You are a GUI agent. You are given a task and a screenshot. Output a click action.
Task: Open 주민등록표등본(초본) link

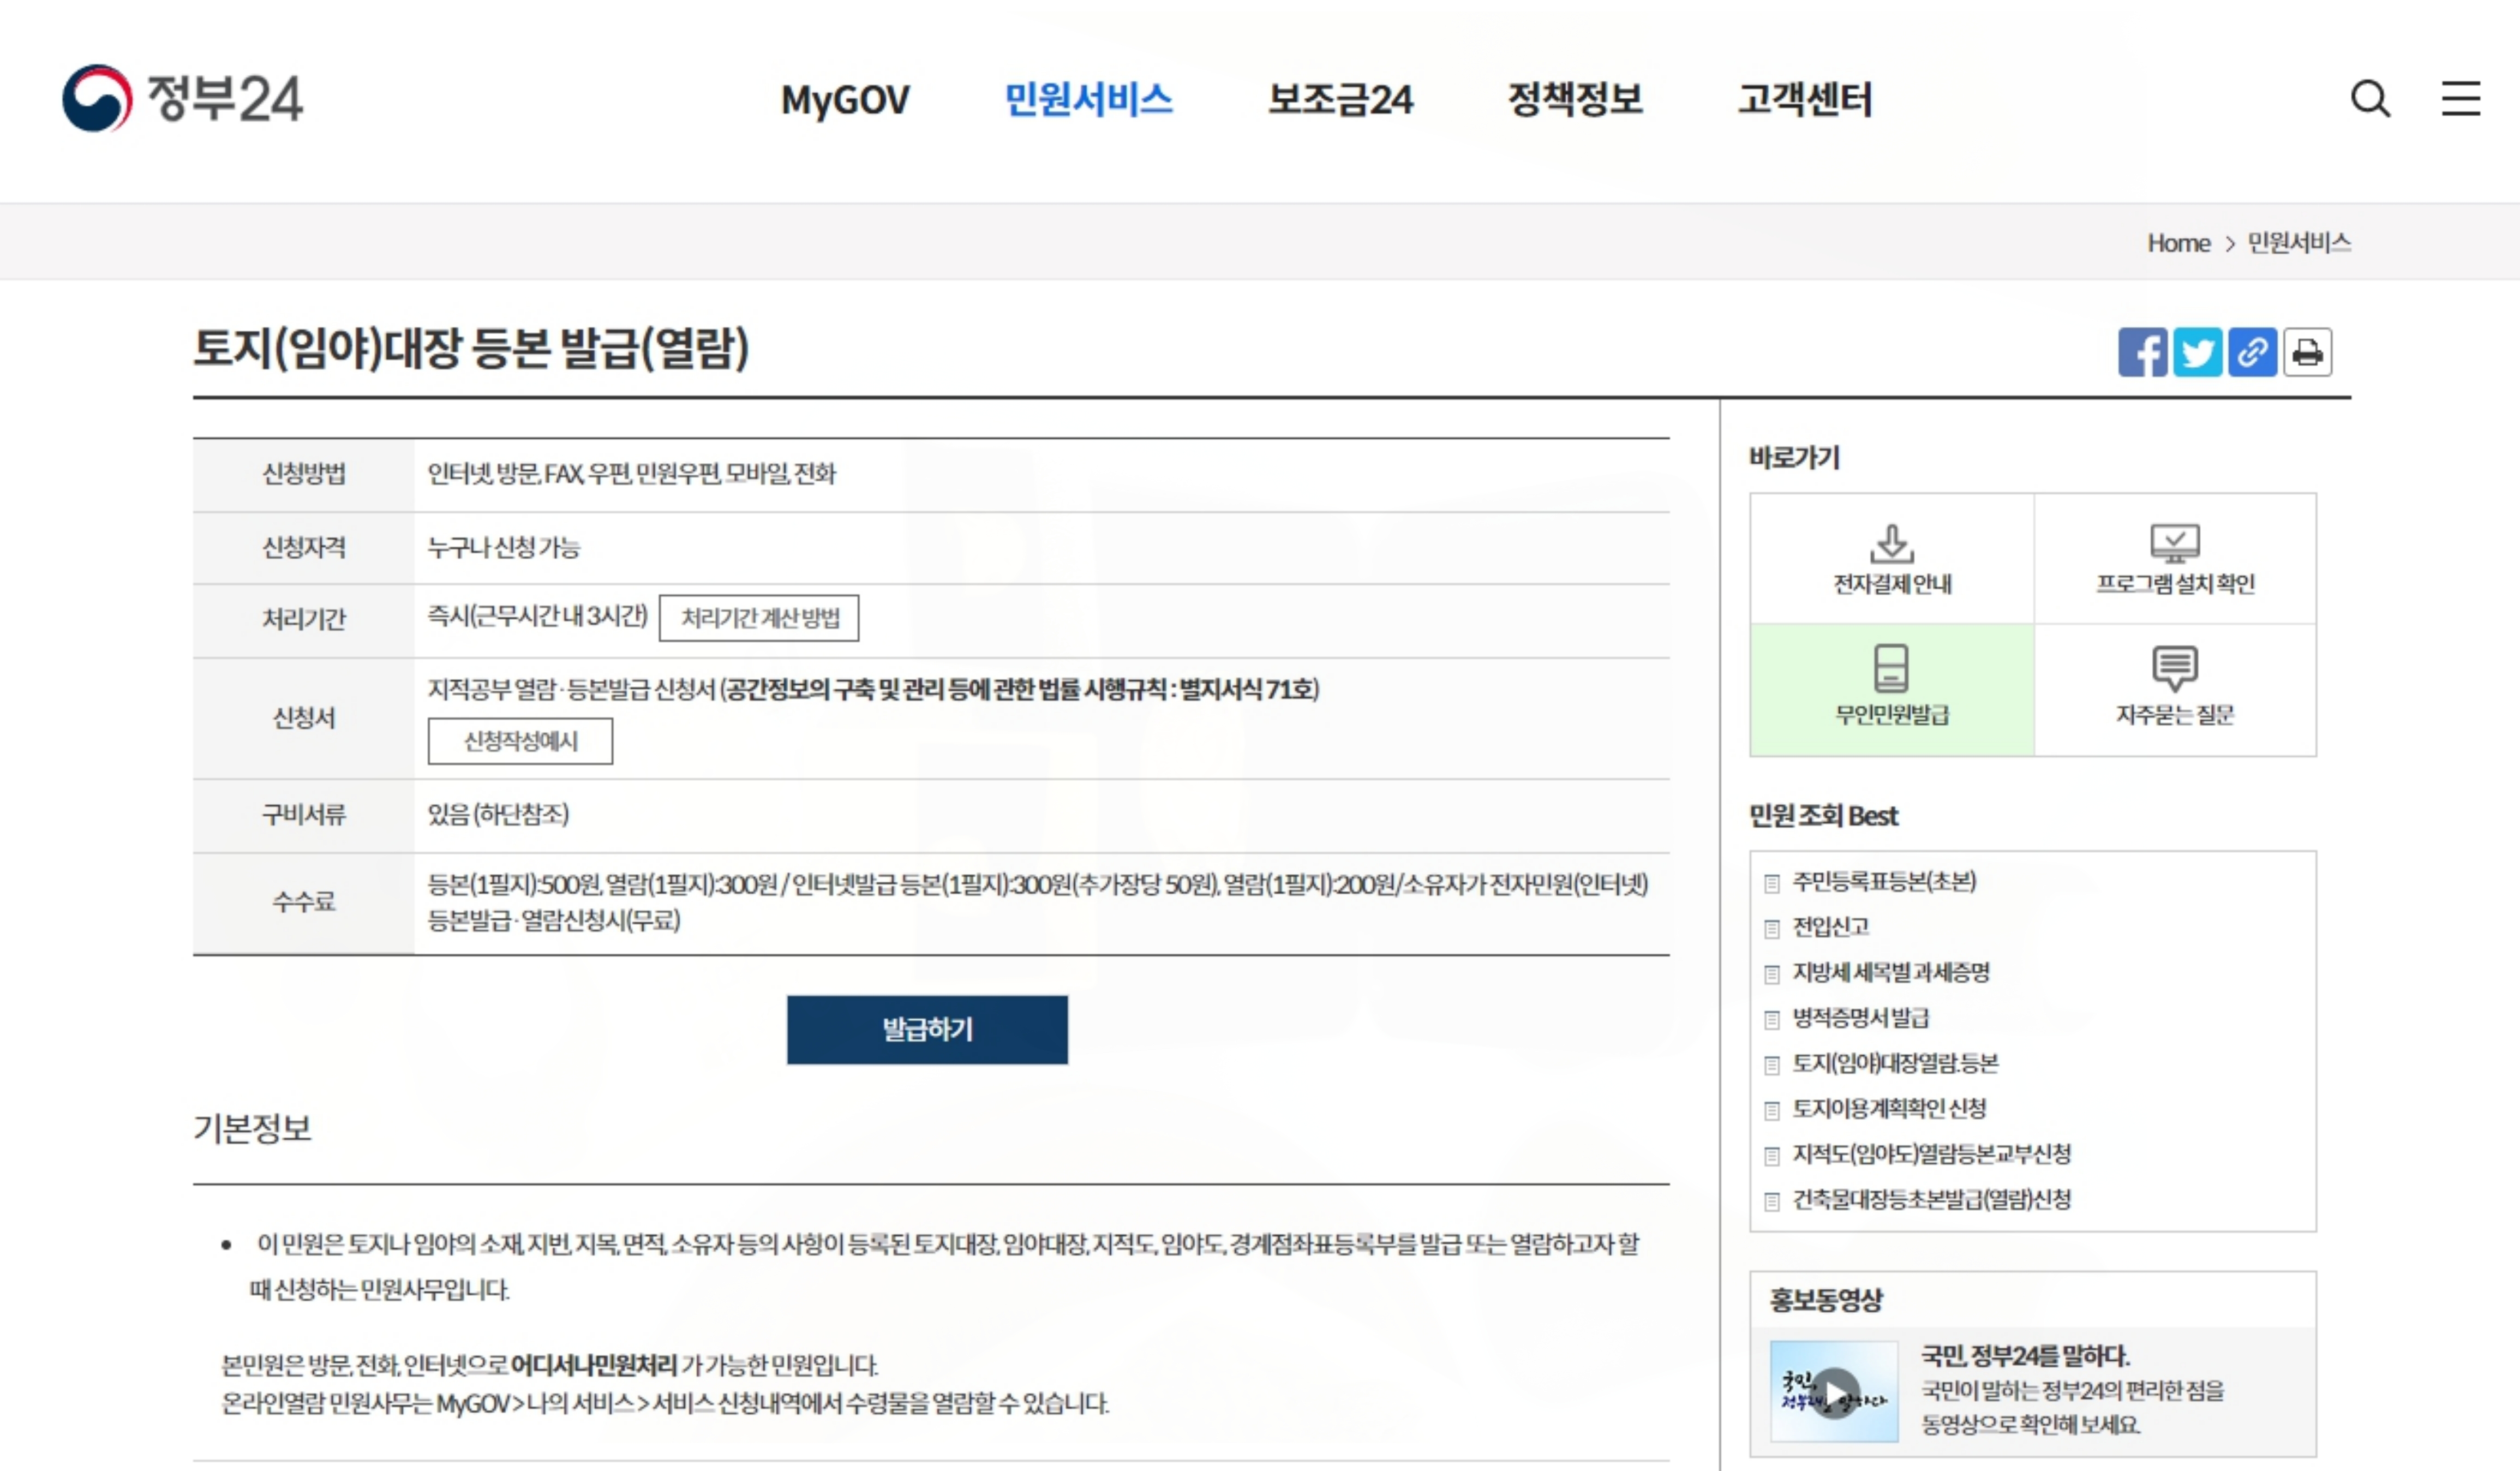click(1884, 881)
